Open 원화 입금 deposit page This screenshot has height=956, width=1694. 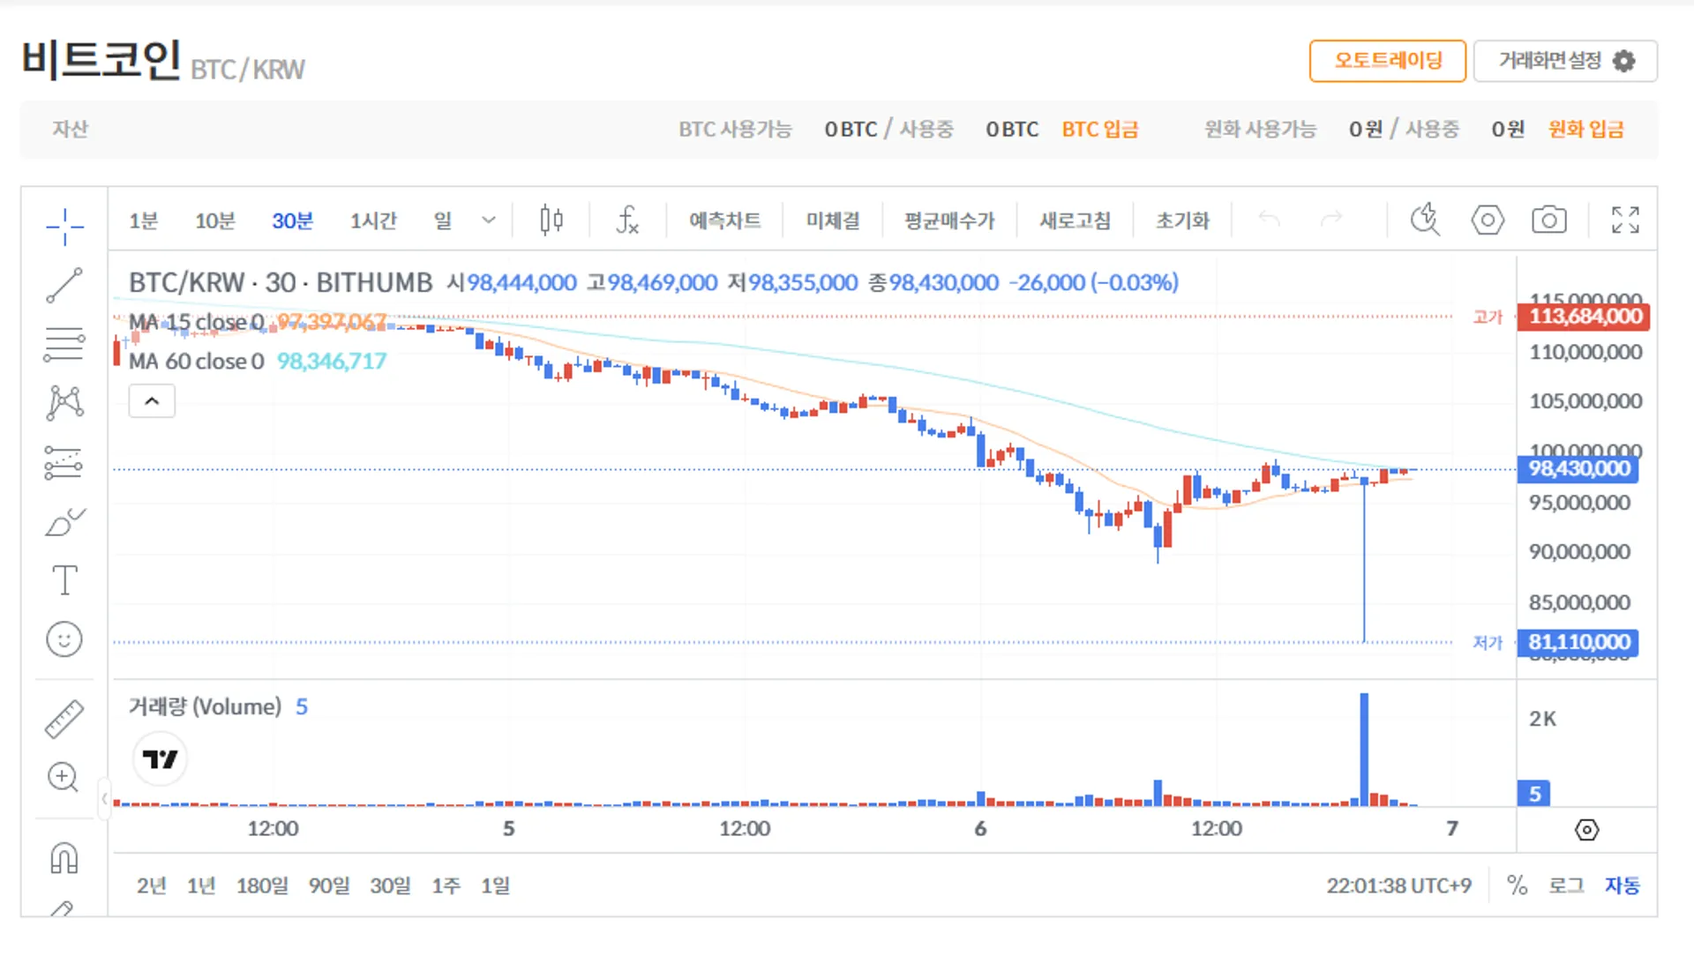coord(1585,129)
